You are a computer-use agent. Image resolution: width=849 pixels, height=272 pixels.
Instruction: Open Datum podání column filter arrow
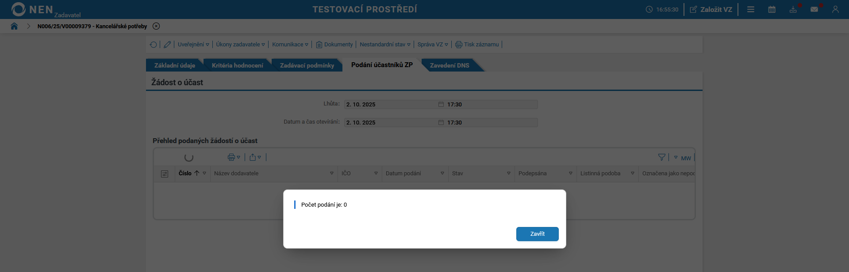(442, 174)
